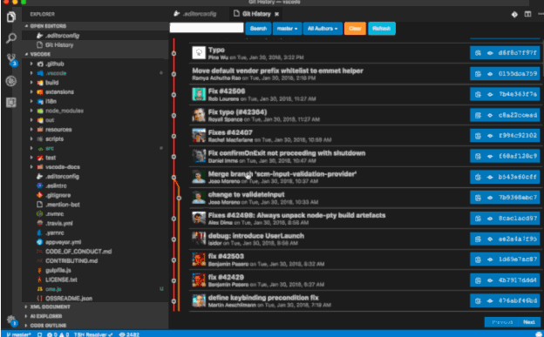Image resolution: width=544 pixels, height=337 pixels.
Task: Select the gulpfile.js file
Action: (x=58, y=270)
